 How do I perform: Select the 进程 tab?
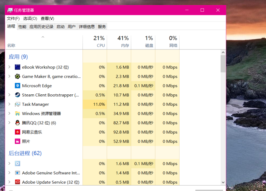[x=11, y=26]
